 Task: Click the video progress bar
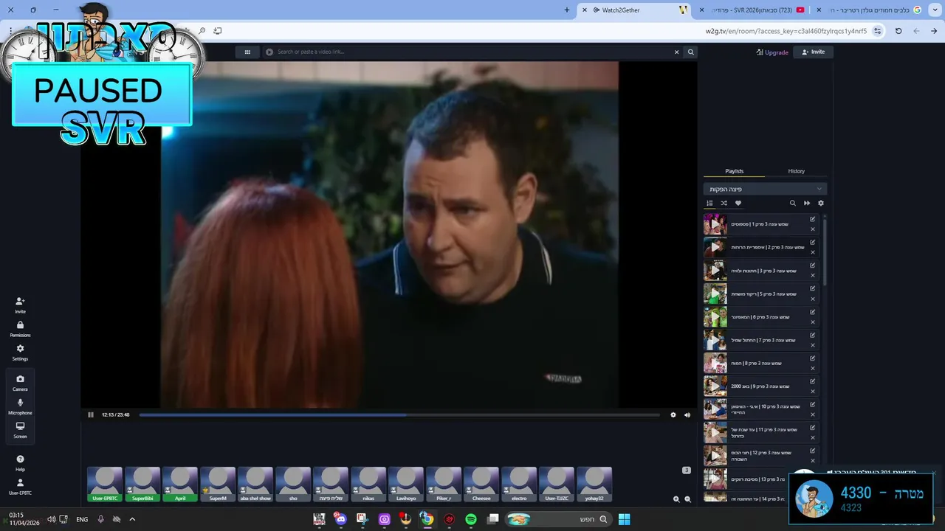coord(399,414)
